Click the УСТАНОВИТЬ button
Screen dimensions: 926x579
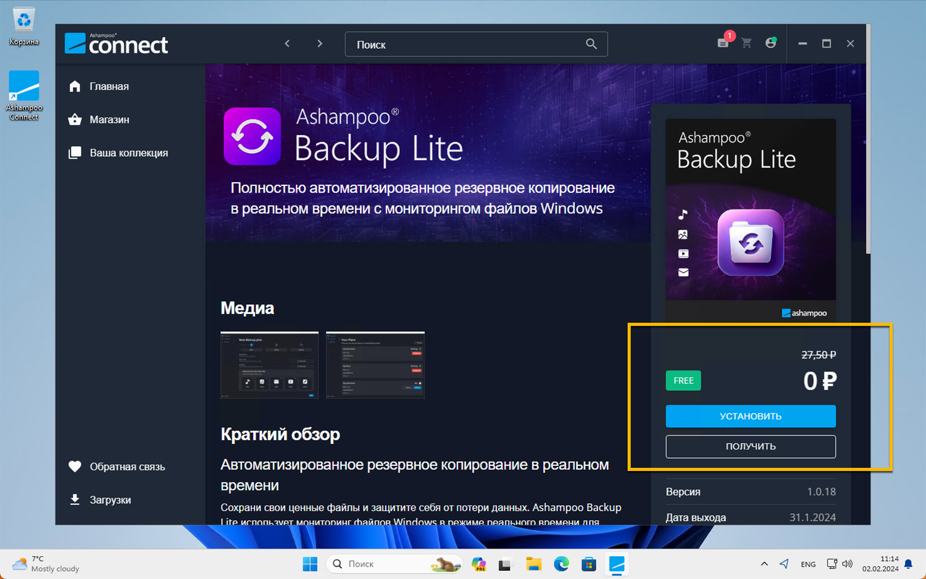click(750, 416)
